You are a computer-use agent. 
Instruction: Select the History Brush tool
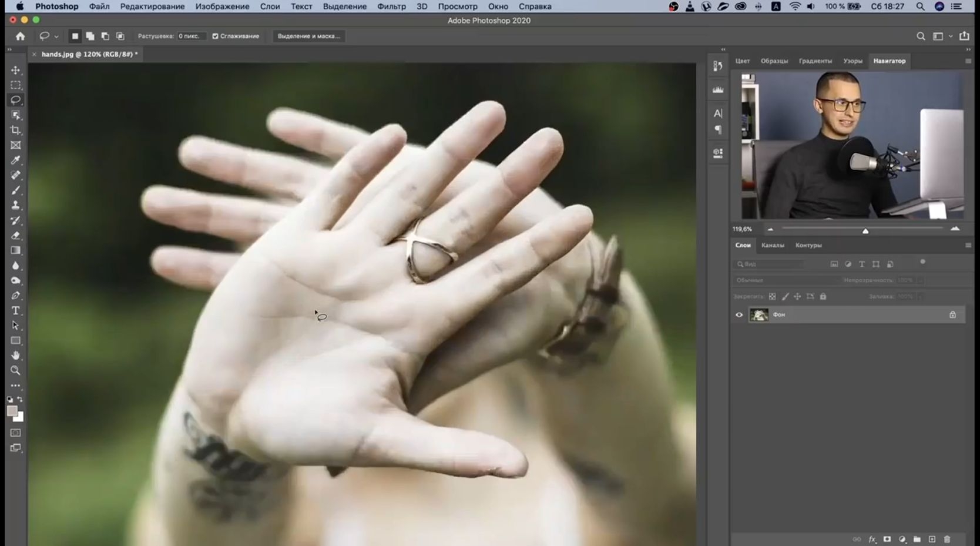click(x=16, y=220)
